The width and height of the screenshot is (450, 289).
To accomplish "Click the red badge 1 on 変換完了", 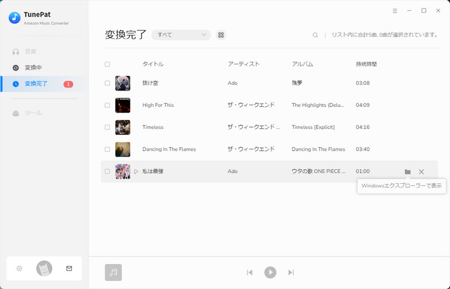I will [68, 84].
